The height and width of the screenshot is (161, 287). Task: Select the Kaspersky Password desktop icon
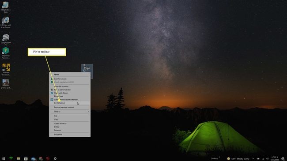point(6,53)
